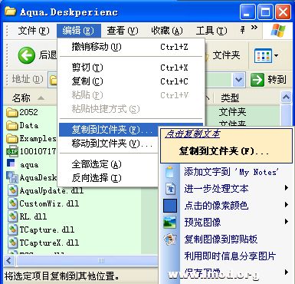Image resolution: width=295 pixels, height=284 pixels.
Task: Expand 点击的像素颜色 submenu arrow
Action: pyautogui.click(x=287, y=205)
